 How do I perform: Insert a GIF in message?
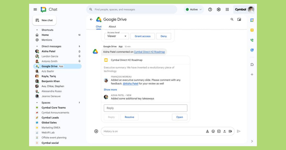coord(219,131)
